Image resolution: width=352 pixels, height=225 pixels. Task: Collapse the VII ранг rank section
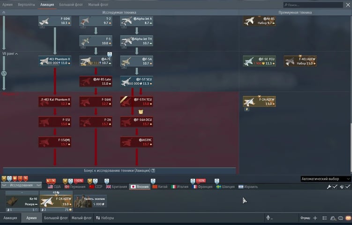tap(10, 54)
